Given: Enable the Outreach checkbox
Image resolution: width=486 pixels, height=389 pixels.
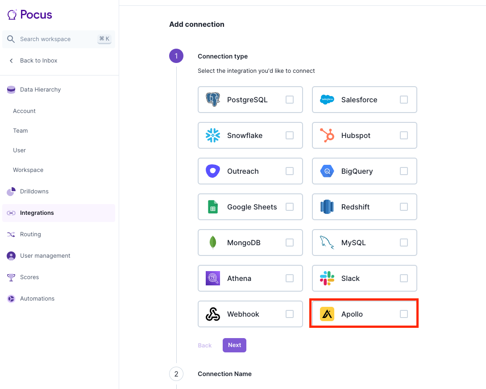Looking at the screenshot, I should [x=290, y=171].
